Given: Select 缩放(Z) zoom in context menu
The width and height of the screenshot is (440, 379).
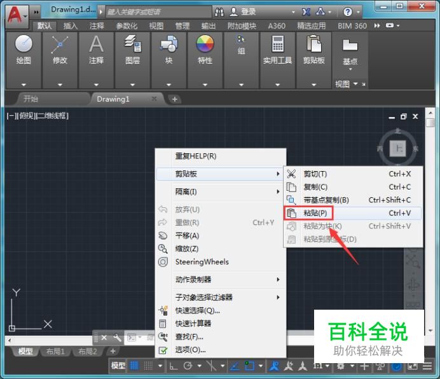Looking at the screenshot, I should click(221, 249).
